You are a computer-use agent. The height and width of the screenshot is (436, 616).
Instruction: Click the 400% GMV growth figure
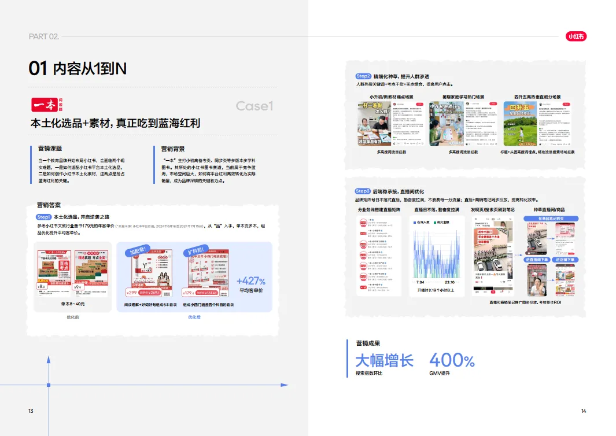(x=452, y=361)
